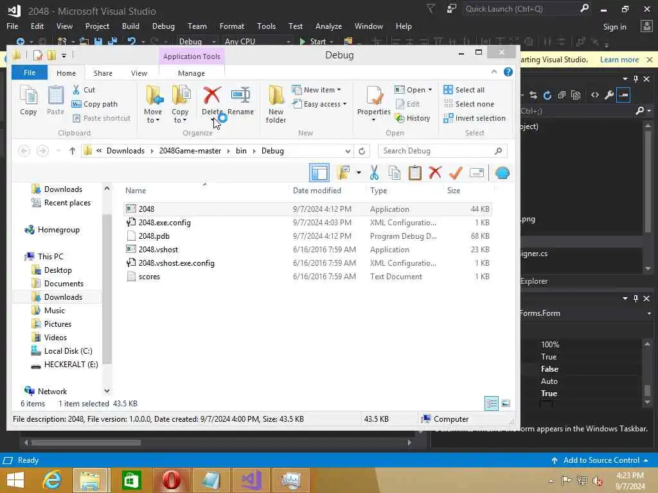658x493 pixels.
Task: Click the Explorer Help question mark icon
Action: tap(508, 72)
